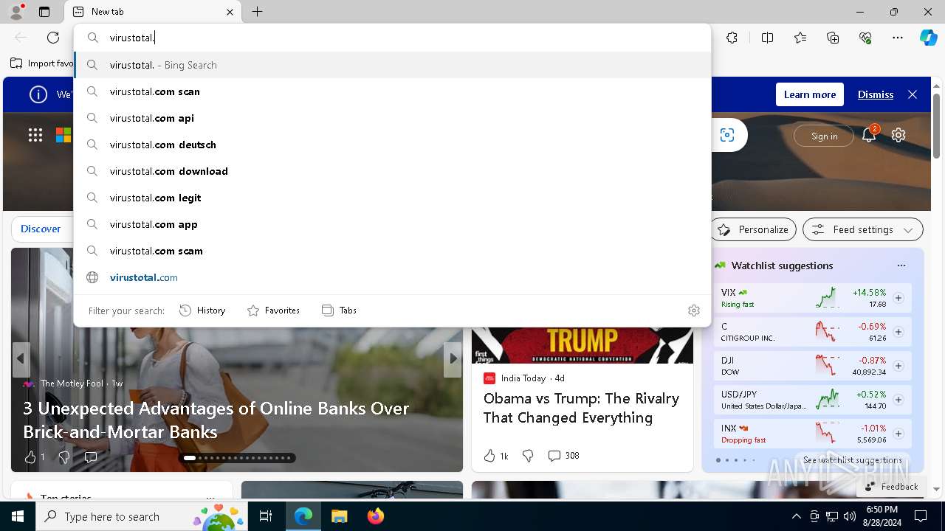View notifications bell icon

tap(869, 134)
